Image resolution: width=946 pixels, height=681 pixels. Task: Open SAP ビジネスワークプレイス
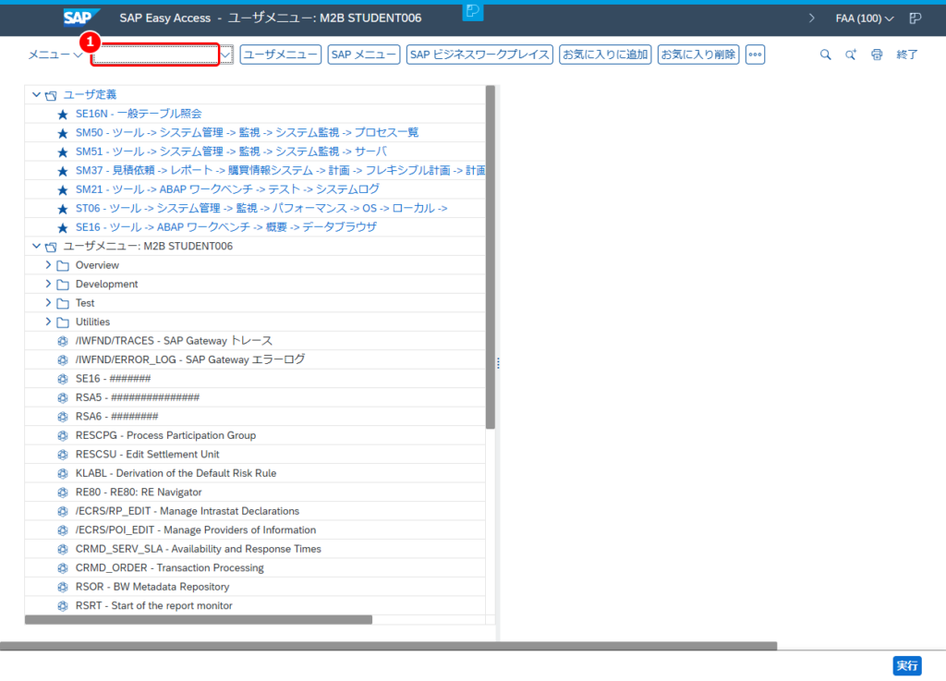tap(479, 55)
